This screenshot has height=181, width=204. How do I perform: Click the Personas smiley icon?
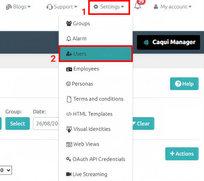point(68,84)
